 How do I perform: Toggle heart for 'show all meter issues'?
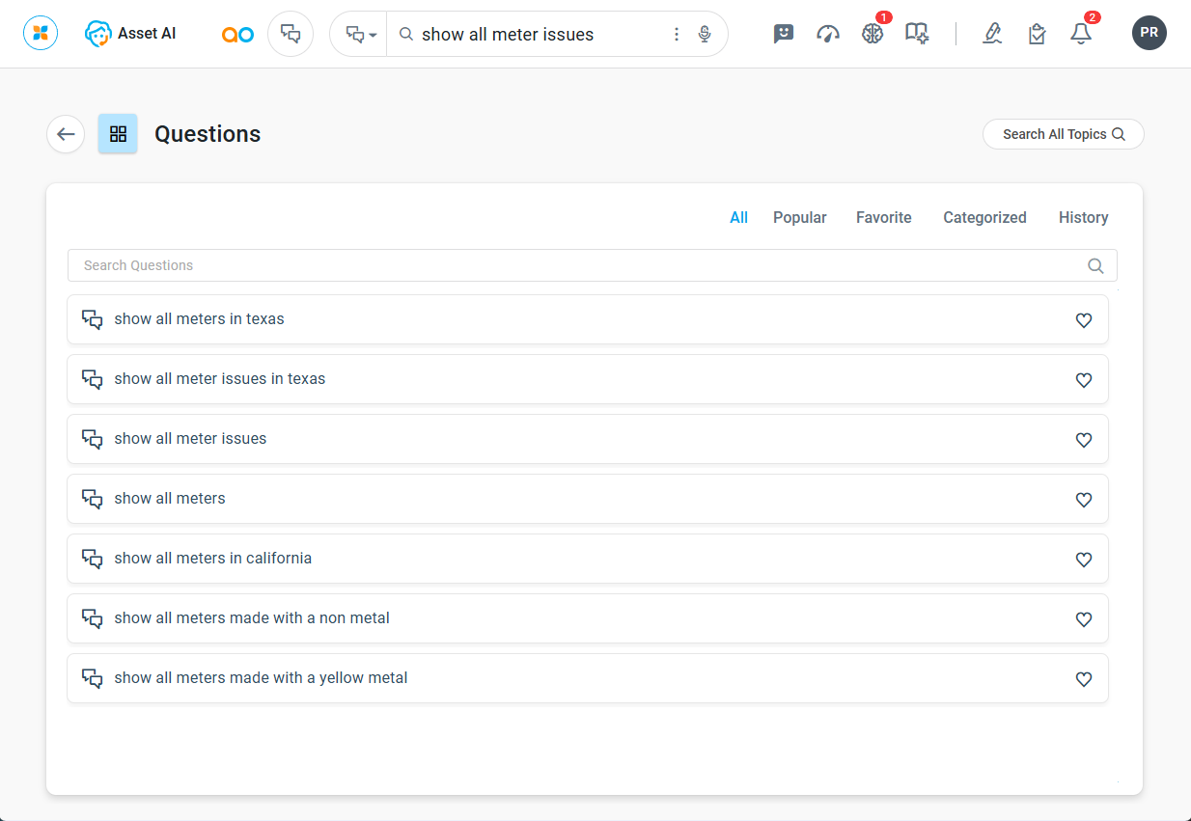(x=1084, y=440)
